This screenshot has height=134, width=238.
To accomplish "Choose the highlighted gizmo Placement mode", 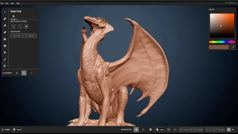I will point(24,73).
